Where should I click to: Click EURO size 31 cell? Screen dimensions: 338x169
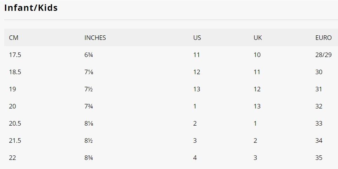(319, 89)
